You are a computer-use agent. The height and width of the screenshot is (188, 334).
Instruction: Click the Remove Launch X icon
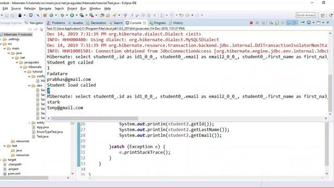(257, 23)
